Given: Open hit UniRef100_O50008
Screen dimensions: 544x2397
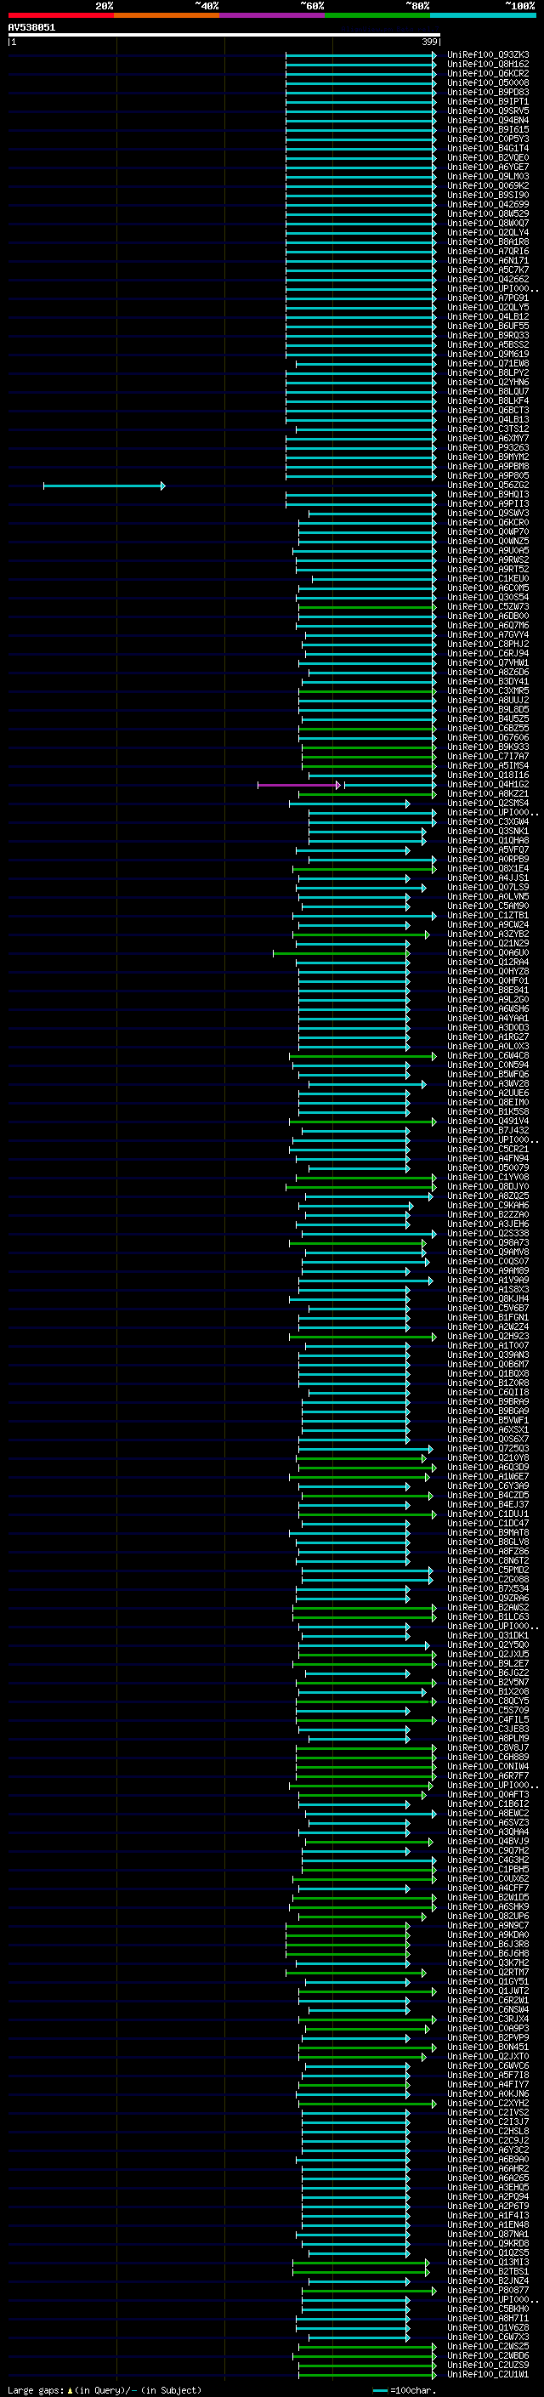Looking at the screenshot, I should [x=487, y=82].
